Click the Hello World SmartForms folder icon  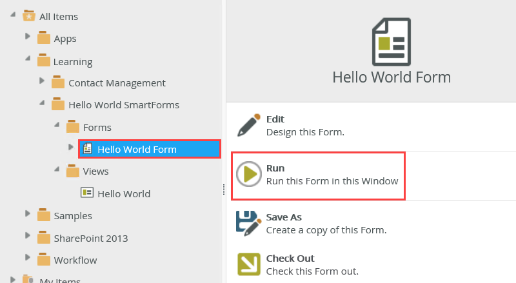click(x=58, y=104)
